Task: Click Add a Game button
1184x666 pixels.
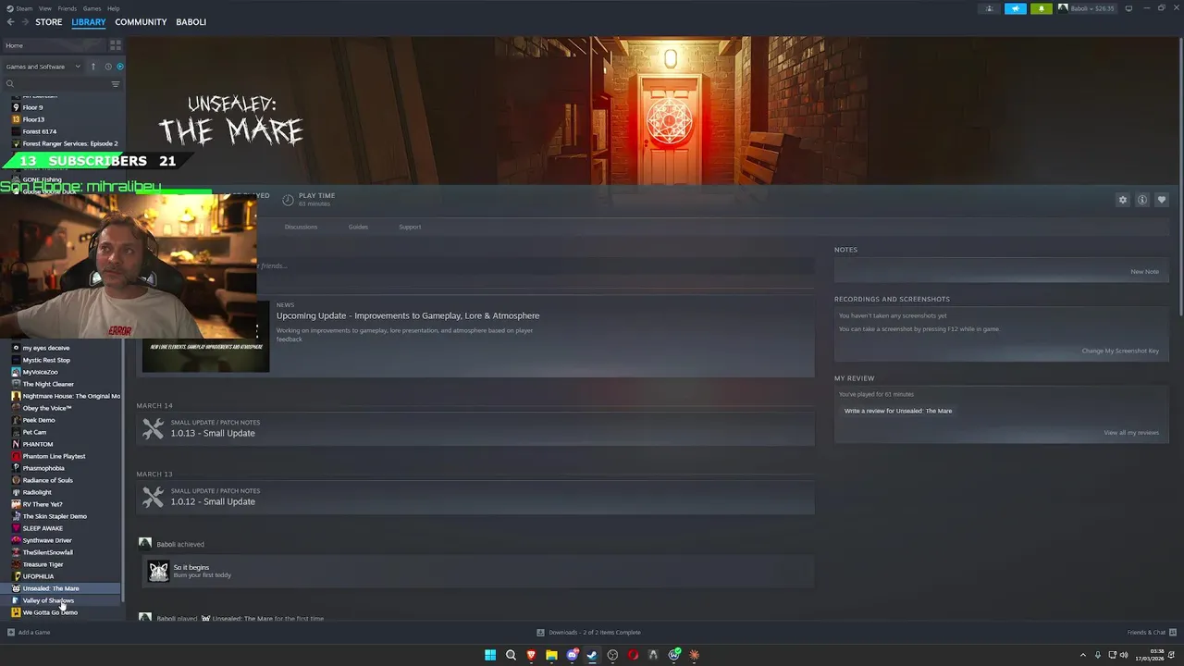Action: [29, 633]
